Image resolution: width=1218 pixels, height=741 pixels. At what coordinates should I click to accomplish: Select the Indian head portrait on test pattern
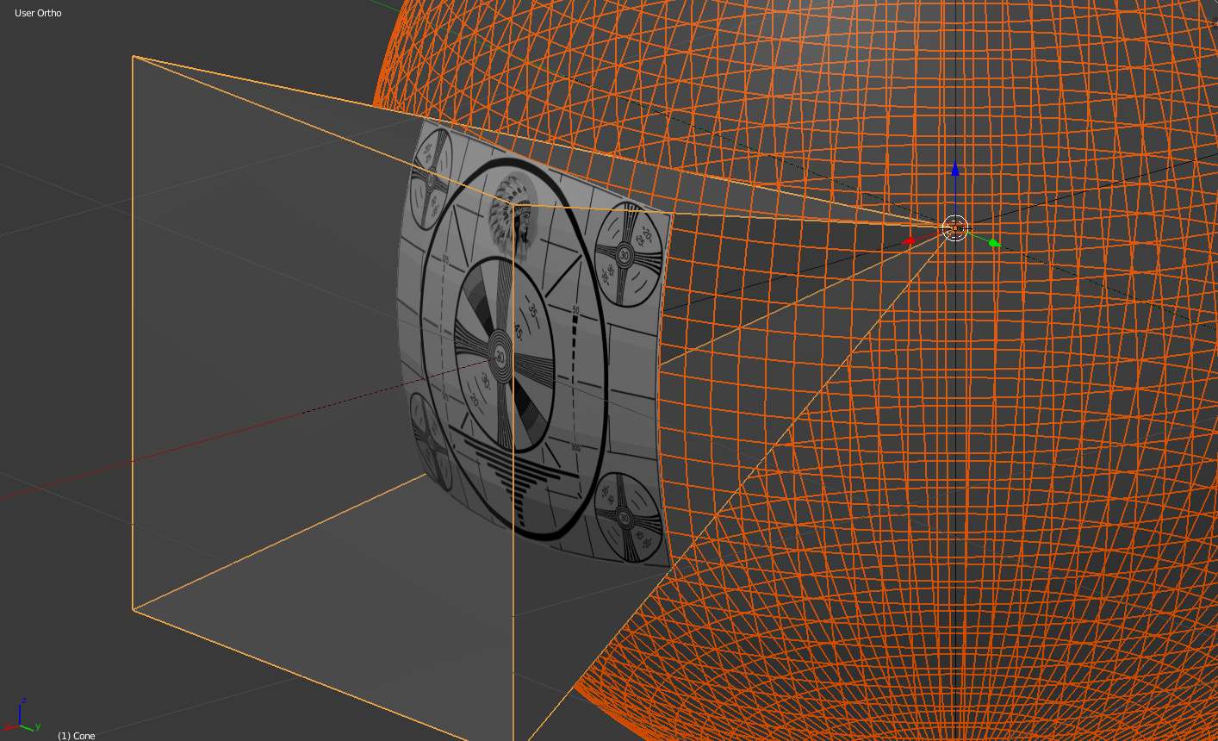(x=513, y=214)
